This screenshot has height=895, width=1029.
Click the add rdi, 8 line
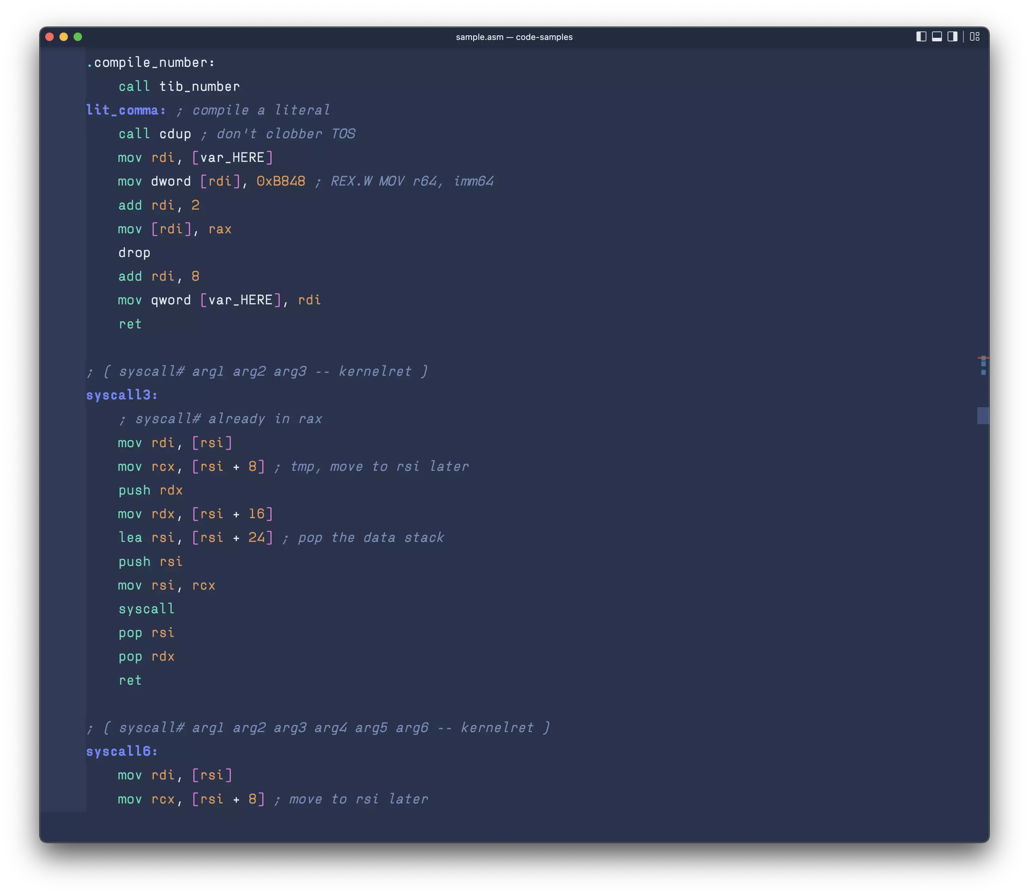pos(159,276)
